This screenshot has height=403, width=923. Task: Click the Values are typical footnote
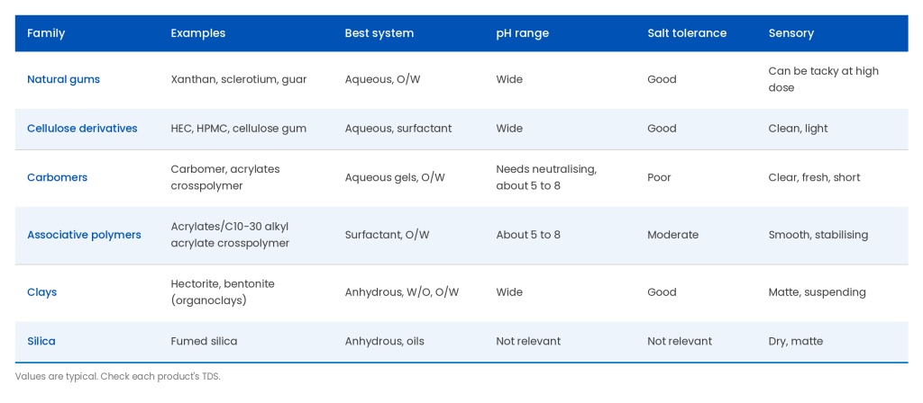(118, 377)
